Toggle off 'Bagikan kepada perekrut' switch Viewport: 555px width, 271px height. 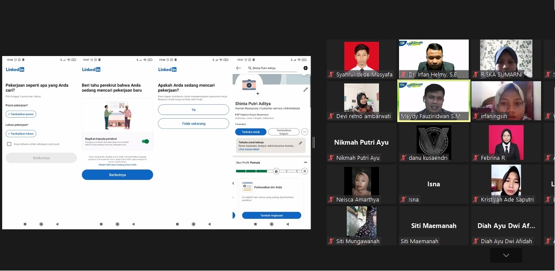click(146, 141)
